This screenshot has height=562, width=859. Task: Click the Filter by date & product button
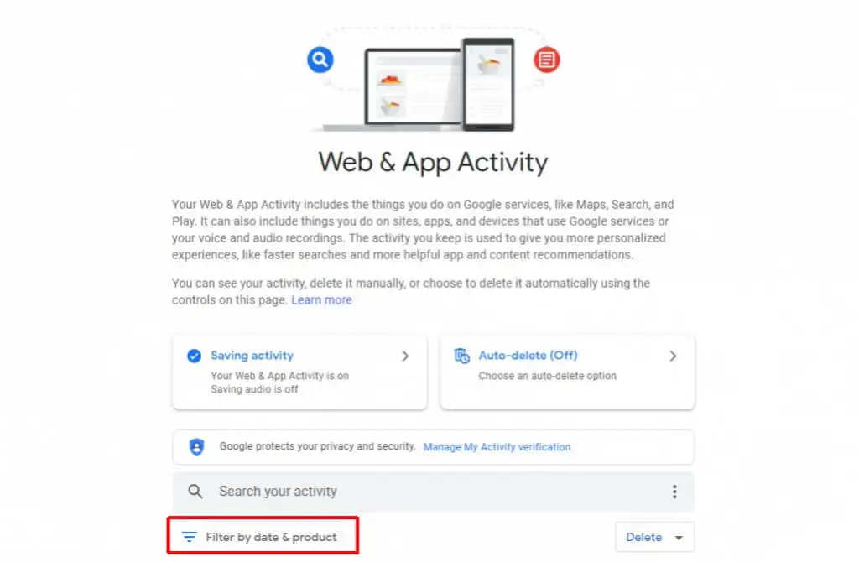[263, 536]
